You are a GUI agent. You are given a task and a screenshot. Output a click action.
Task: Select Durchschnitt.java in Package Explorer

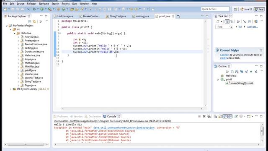(x=34, y=52)
